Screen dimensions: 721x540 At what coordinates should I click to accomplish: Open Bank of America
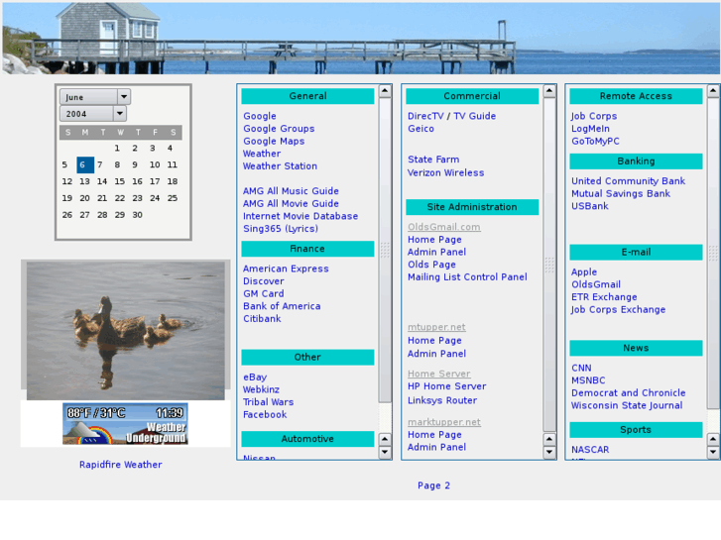pos(282,306)
